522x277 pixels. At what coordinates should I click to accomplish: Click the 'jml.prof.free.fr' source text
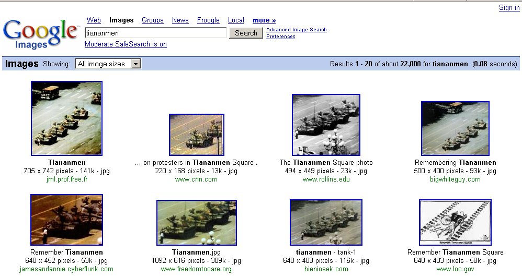click(x=66, y=179)
